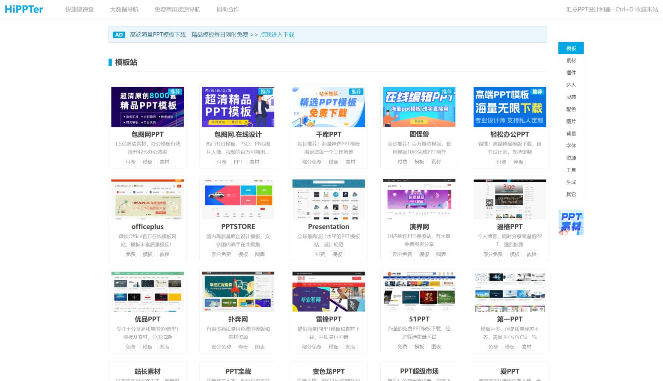Click the 雷锋PPT screenshot thumbnail
This screenshot has width=663, height=381.
pyautogui.click(x=328, y=292)
